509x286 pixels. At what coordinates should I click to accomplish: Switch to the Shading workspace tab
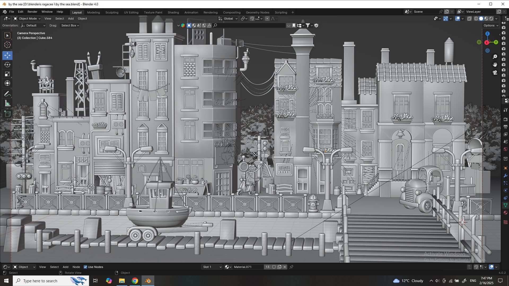[x=173, y=12]
